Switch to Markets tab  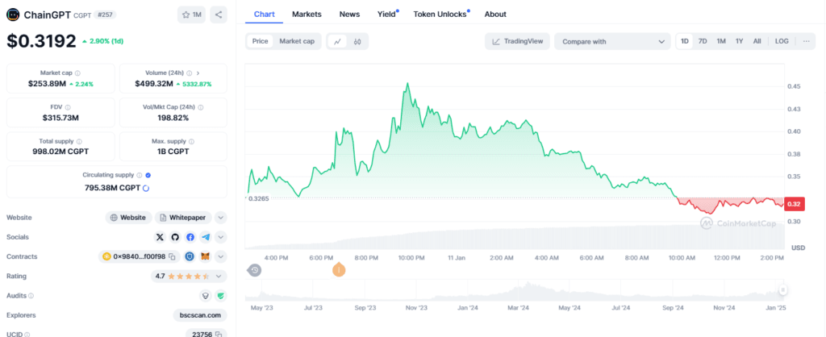pos(307,15)
